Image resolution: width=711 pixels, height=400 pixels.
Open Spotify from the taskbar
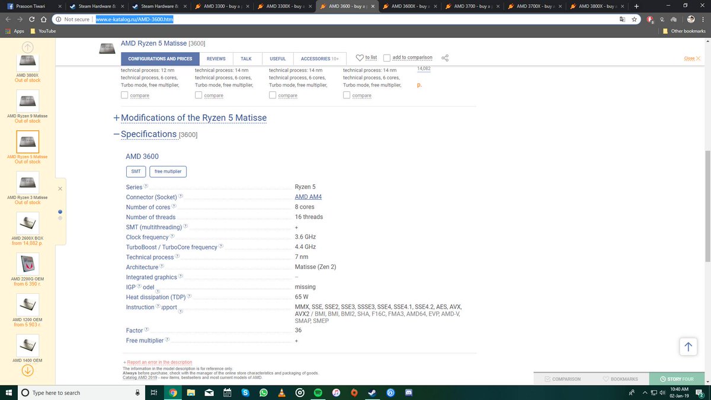tap(318, 392)
